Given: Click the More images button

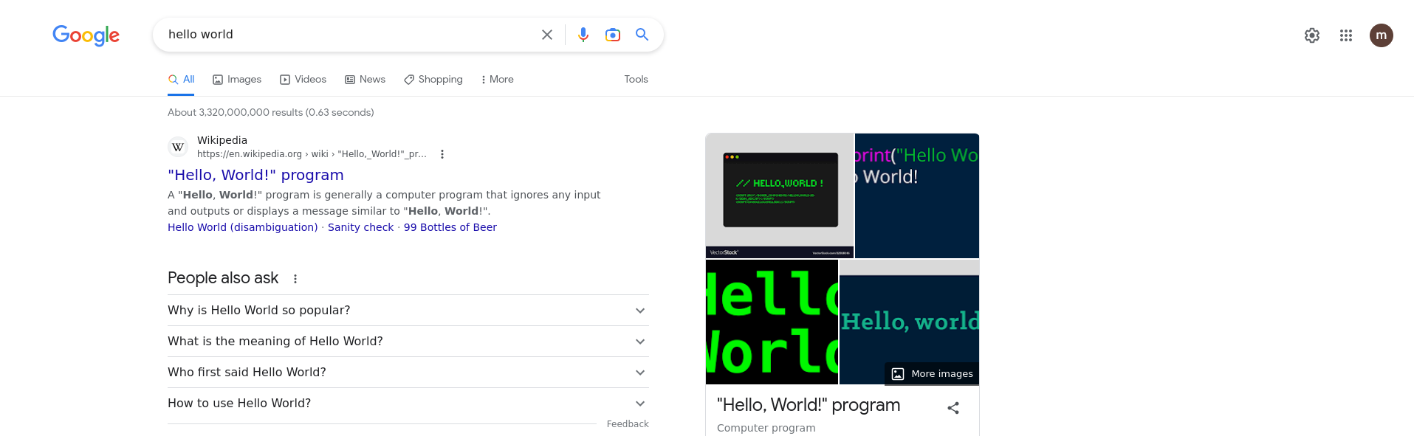Looking at the screenshot, I should click(932, 374).
